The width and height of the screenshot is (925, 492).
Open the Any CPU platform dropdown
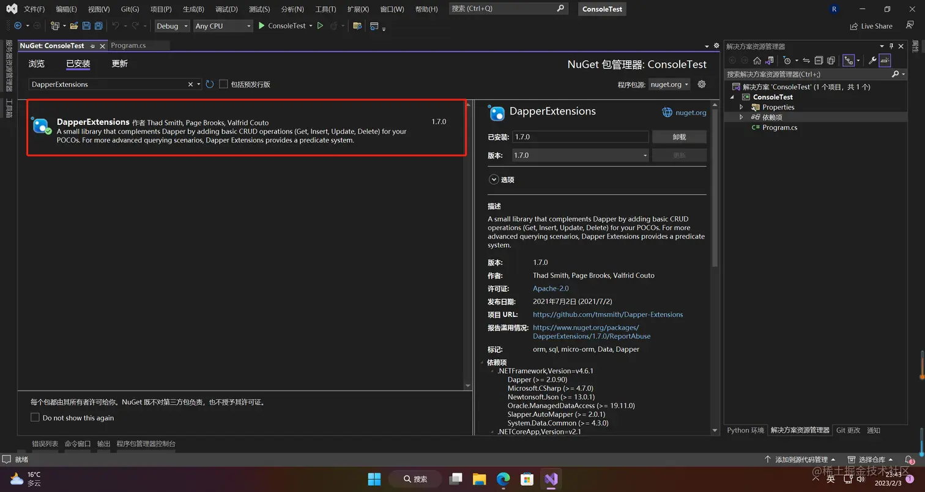223,26
